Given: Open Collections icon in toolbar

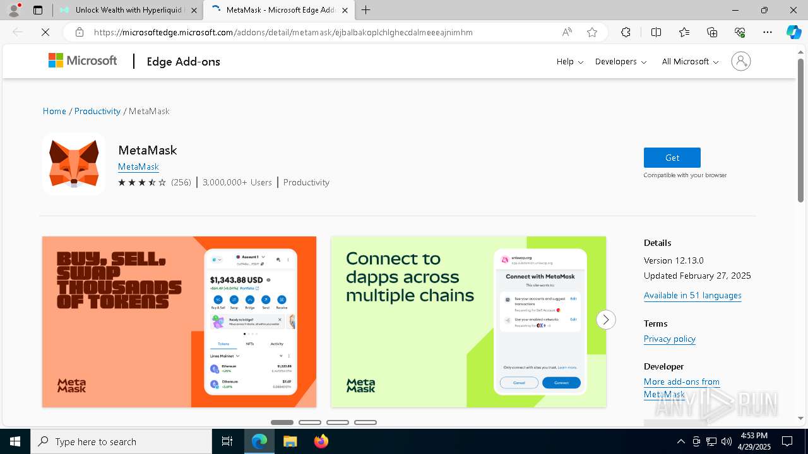Looking at the screenshot, I should click(712, 32).
